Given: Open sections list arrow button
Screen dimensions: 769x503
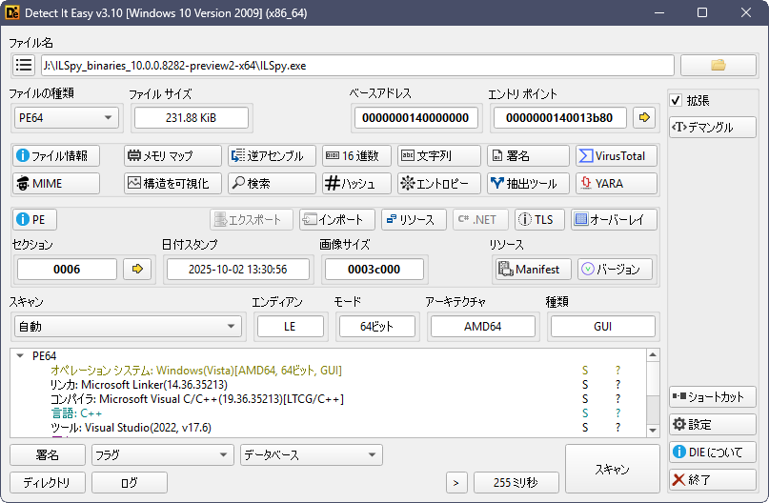Looking at the screenshot, I should click(137, 269).
